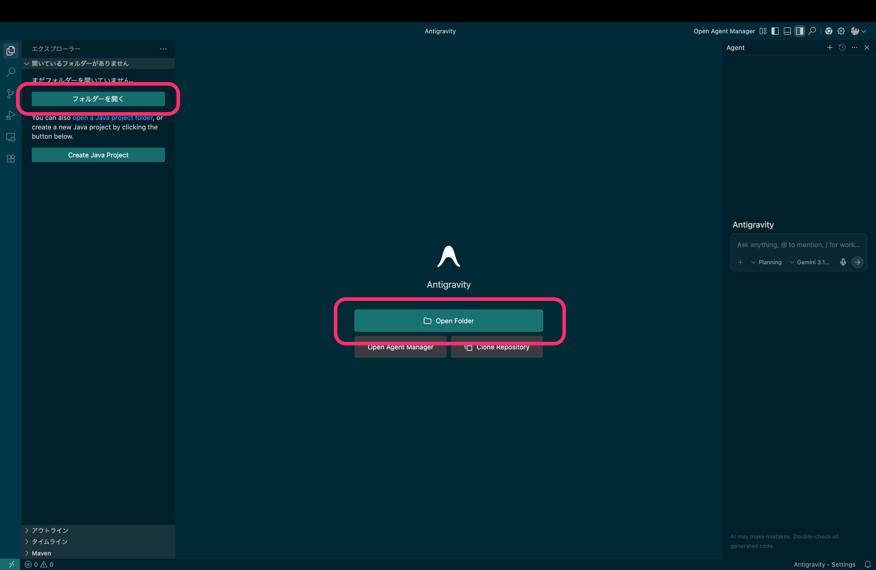Click the open a Java project folder link
Screen dimensions: 876x570
[x=112, y=118]
